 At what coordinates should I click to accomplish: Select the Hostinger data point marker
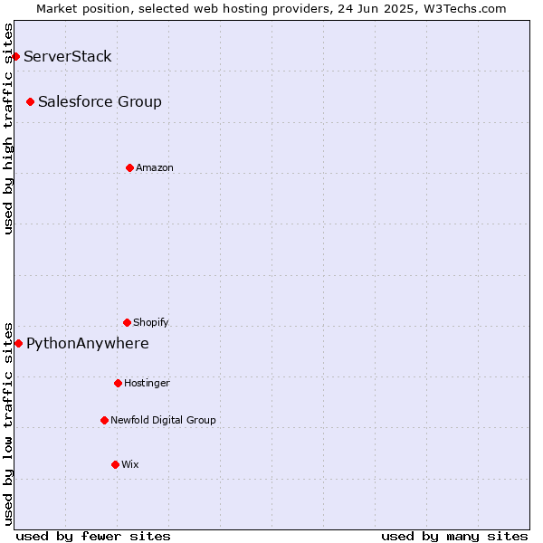(x=118, y=384)
